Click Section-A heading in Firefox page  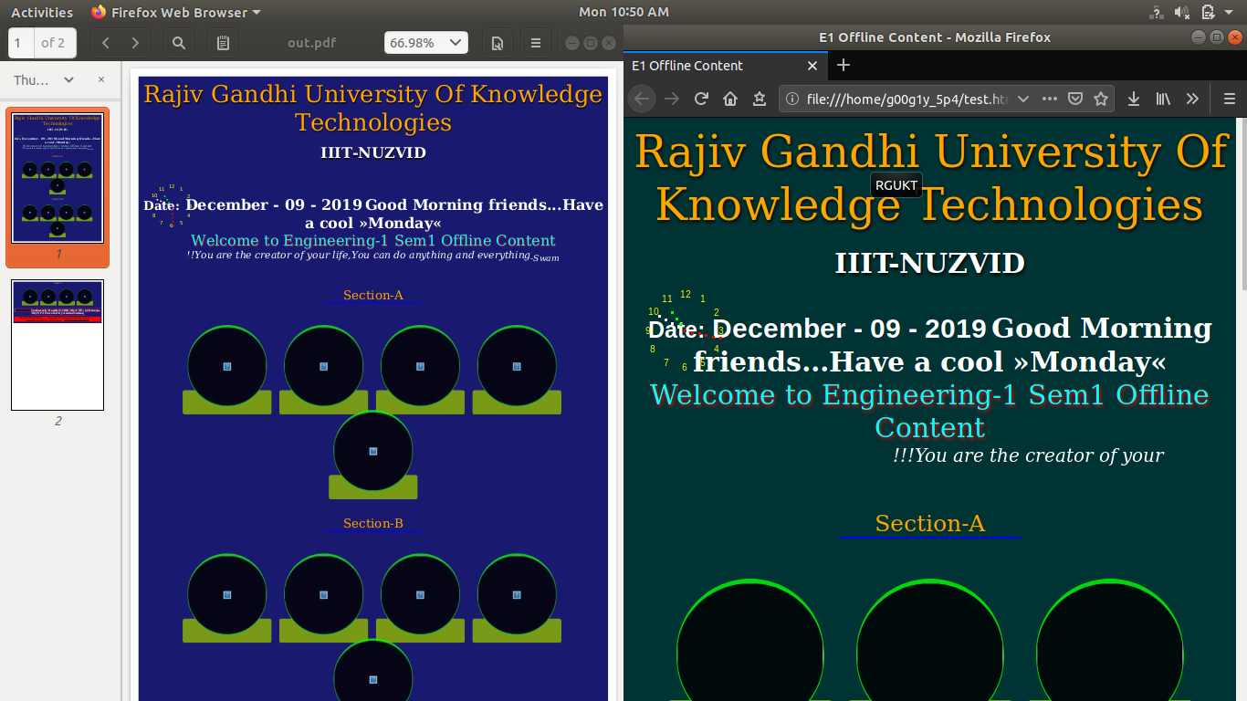point(929,523)
